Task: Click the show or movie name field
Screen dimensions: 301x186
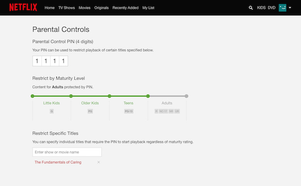Action: click(67, 152)
